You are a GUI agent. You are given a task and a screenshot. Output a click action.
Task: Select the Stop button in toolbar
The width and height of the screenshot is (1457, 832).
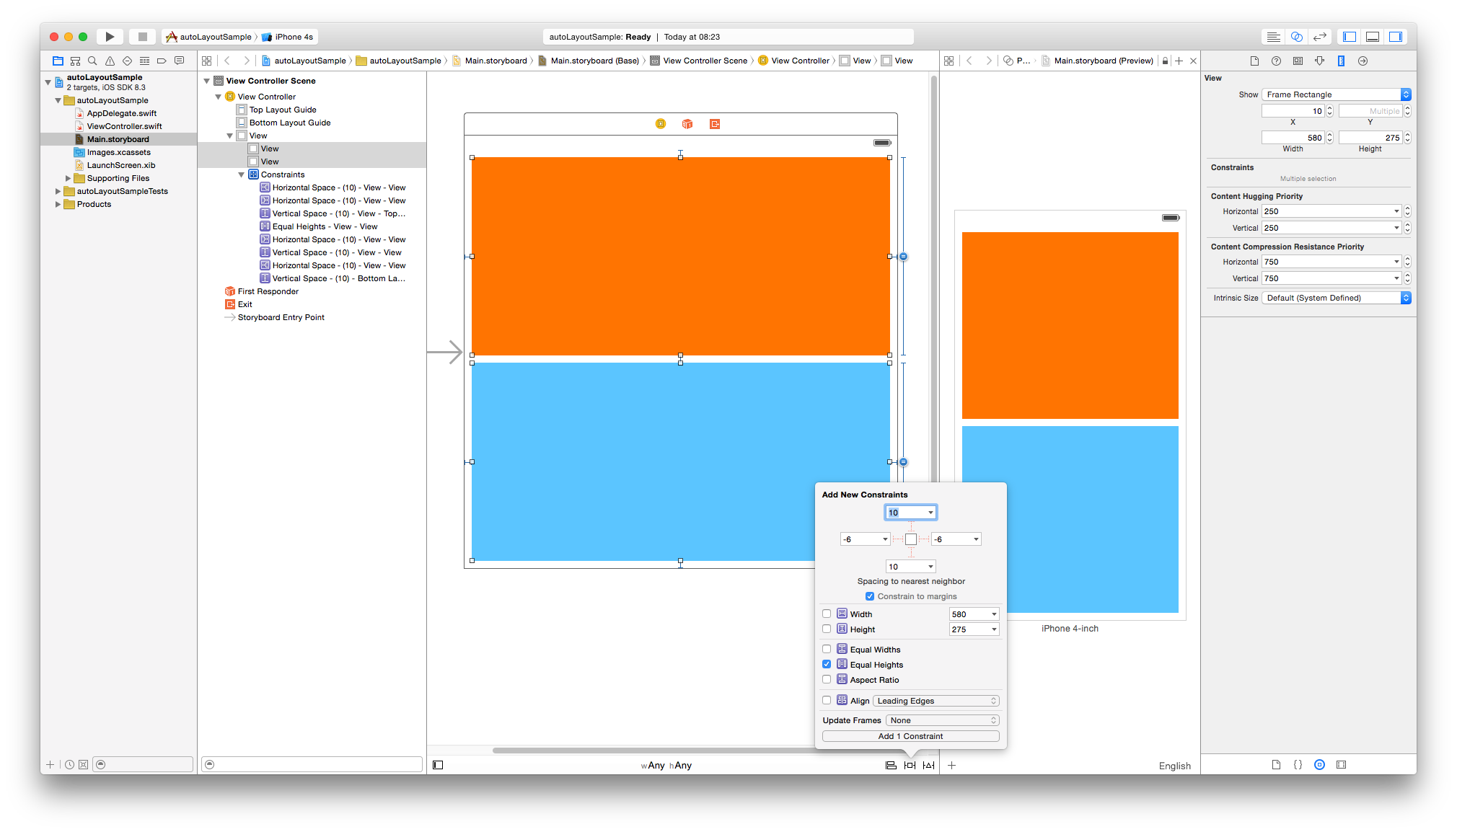(x=142, y=36)
